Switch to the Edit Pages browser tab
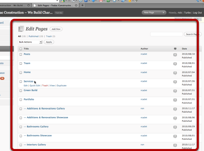Screen dimensions: 204x151 coord(55,6)
